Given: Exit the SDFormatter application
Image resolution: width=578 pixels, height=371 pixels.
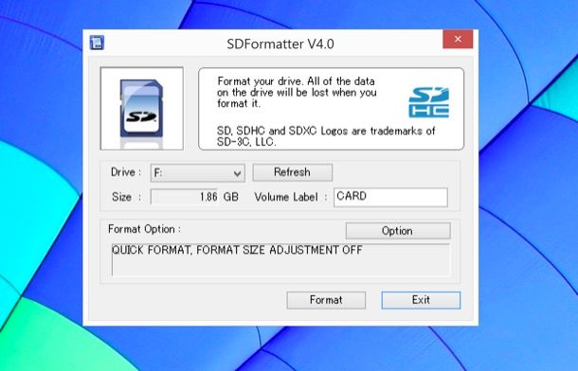Looking at the screenshot, I should [421, 300].
